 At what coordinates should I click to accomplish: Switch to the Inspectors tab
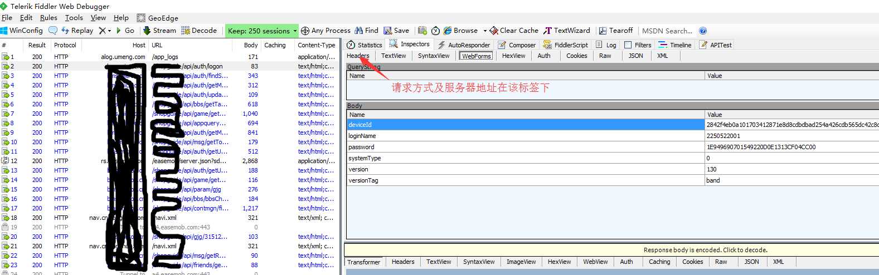pyautogui.click(x=410, y=44)
